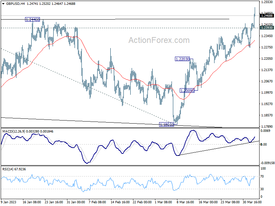Select the 1.20670 price axis value
The image size is (275, 206).
[267, 81]
